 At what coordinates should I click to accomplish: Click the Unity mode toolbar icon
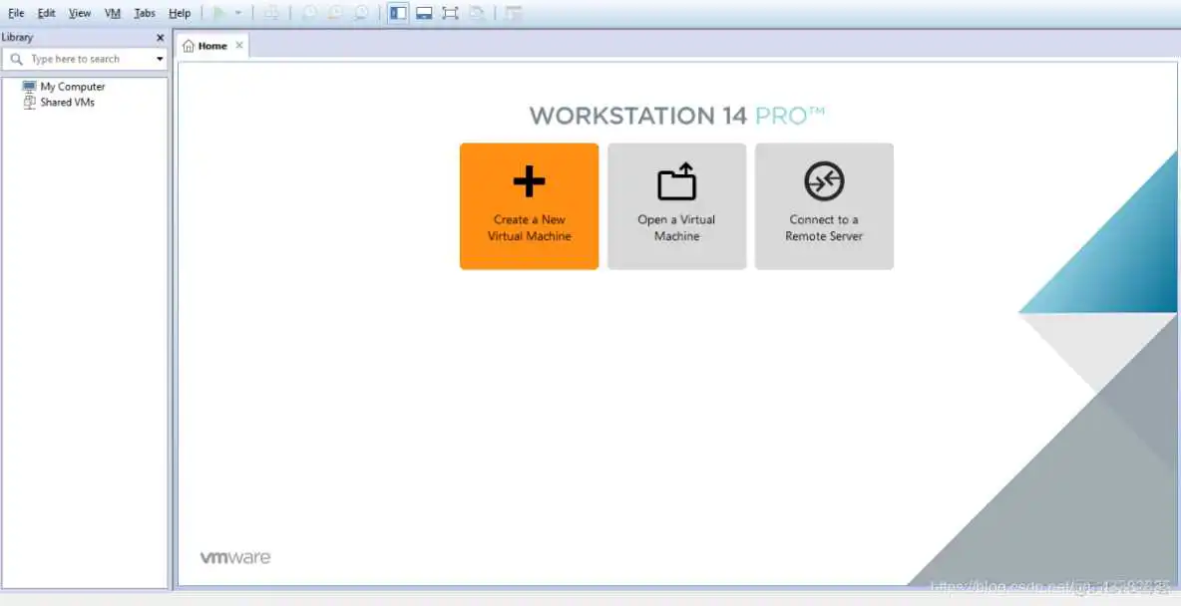click(x=477, y=13)
